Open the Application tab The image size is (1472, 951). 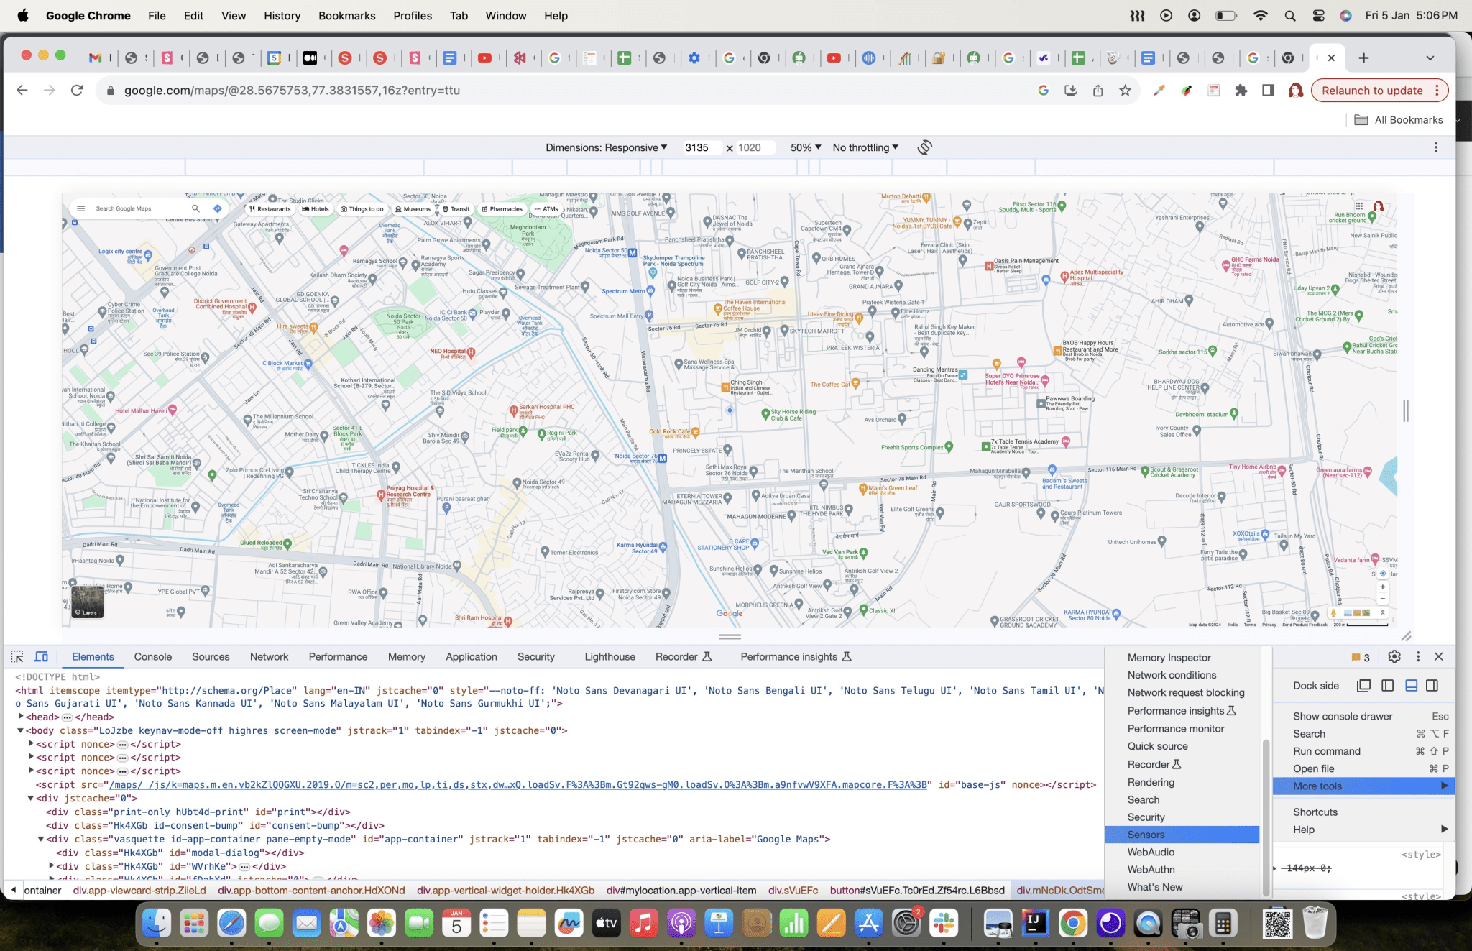click(x=471, y=656)
